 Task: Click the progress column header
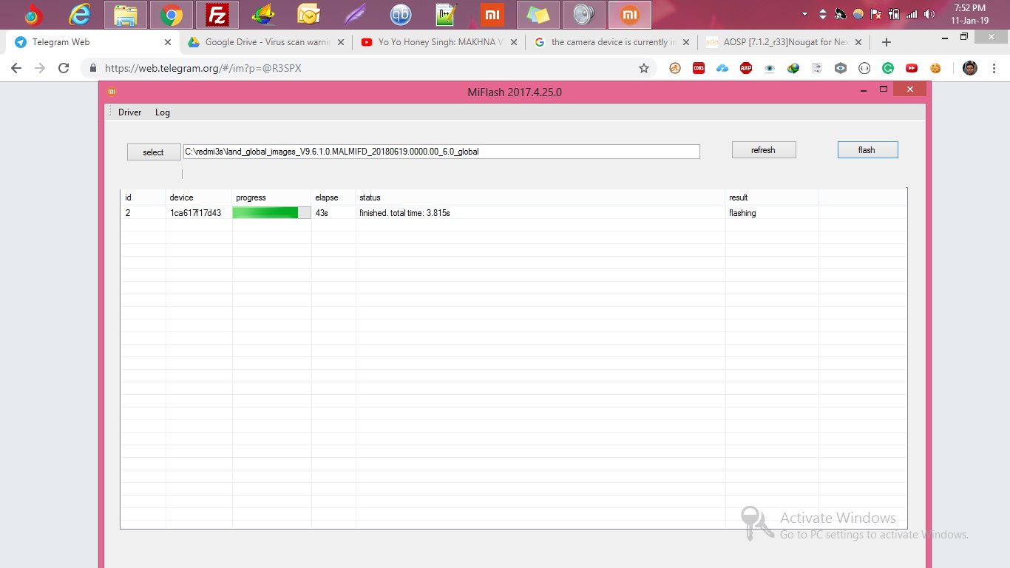[x=271, y=197]
